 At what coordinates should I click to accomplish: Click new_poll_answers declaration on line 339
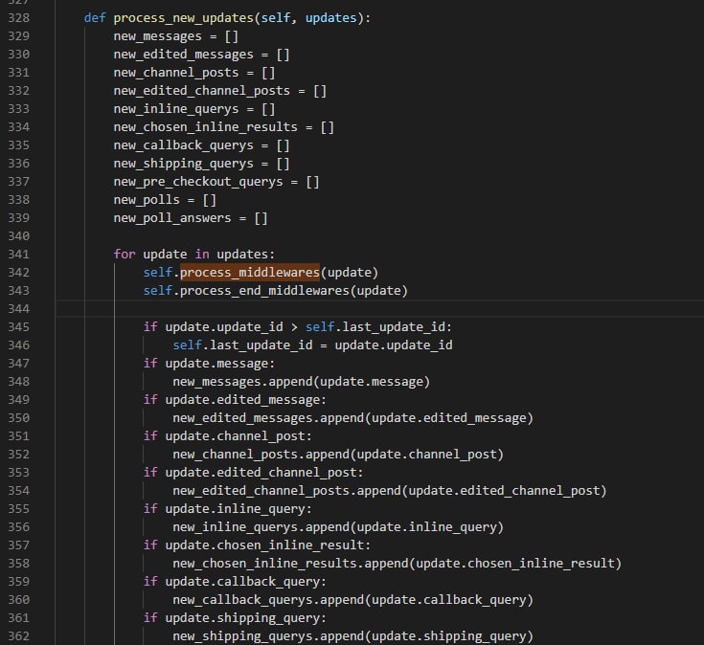[191, 218]
